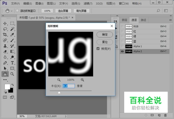Select the Eraser tool
Screen dimensions: 174x119
point(5,52)
